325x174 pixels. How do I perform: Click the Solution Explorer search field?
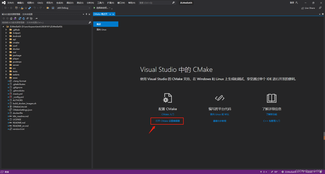[45, 23]
